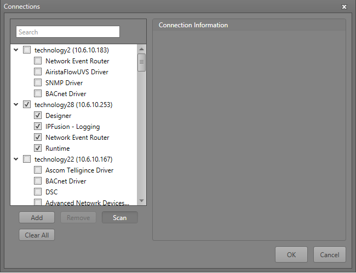Collapse the technology28 (10.6.10.253) node
Viewport: 356px width, 273px height.
point(15,105)
